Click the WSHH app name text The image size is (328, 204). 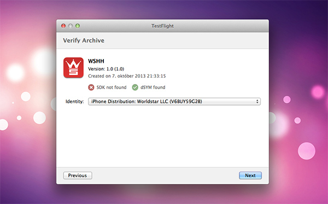point(96,61)
